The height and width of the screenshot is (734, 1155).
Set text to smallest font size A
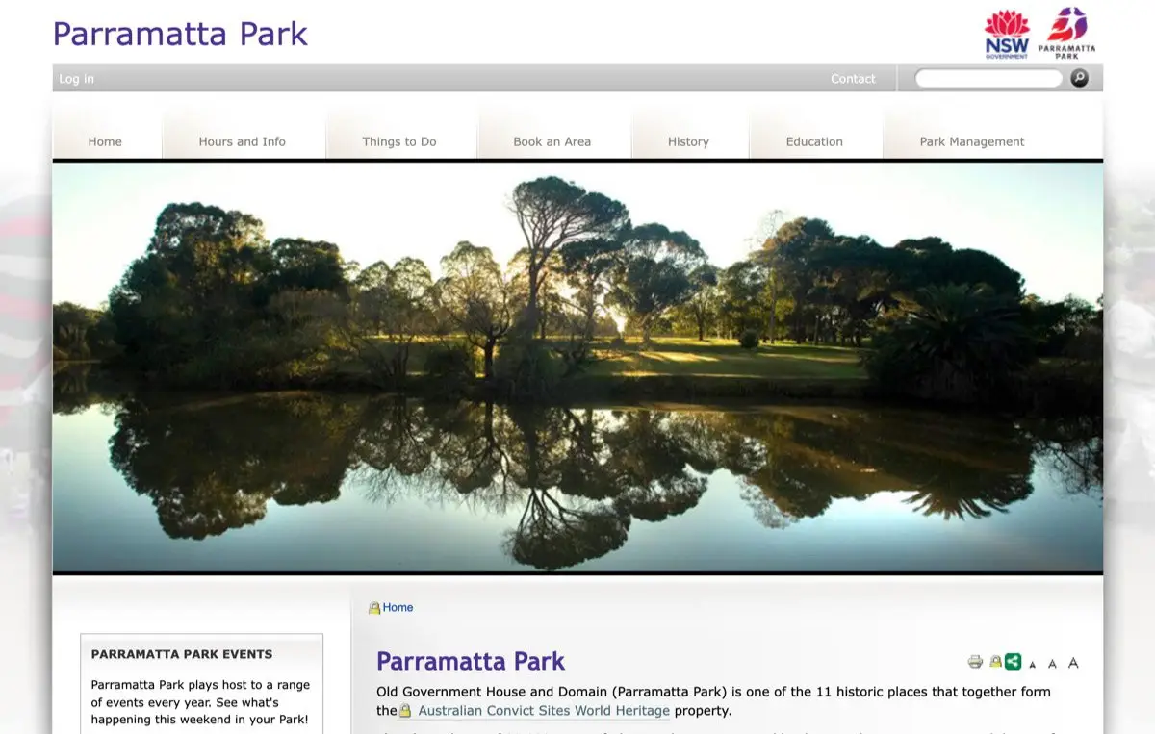tap(1033, 665)
